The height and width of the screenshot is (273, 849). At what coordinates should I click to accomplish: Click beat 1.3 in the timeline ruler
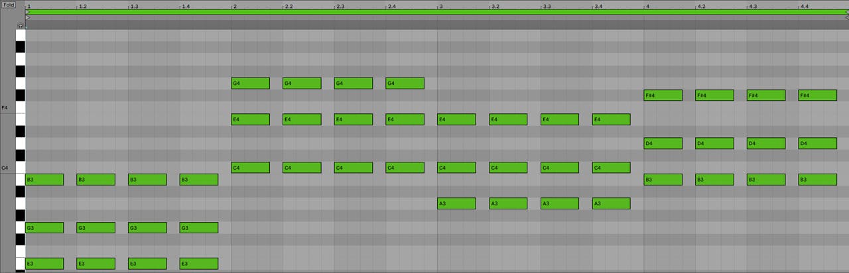click(x=134, y=5)
